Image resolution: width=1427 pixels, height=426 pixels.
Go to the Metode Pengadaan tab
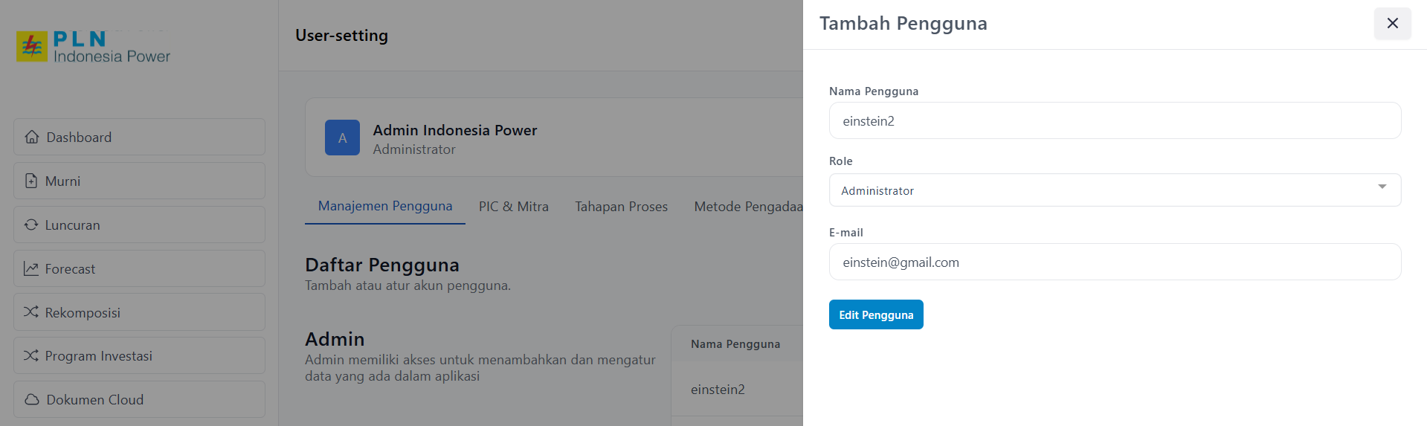747,207
